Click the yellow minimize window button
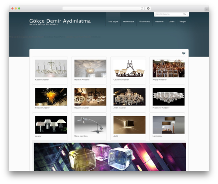The image size is (218, 184). pyautogui.click(x=16, y=9)
